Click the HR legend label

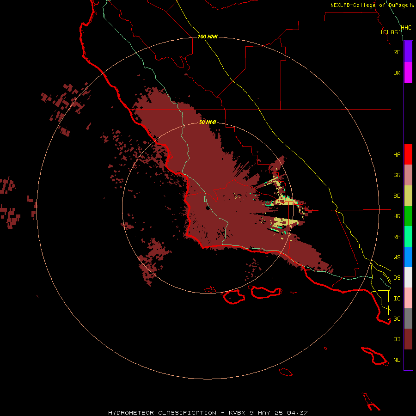click(x=397, y=216)
